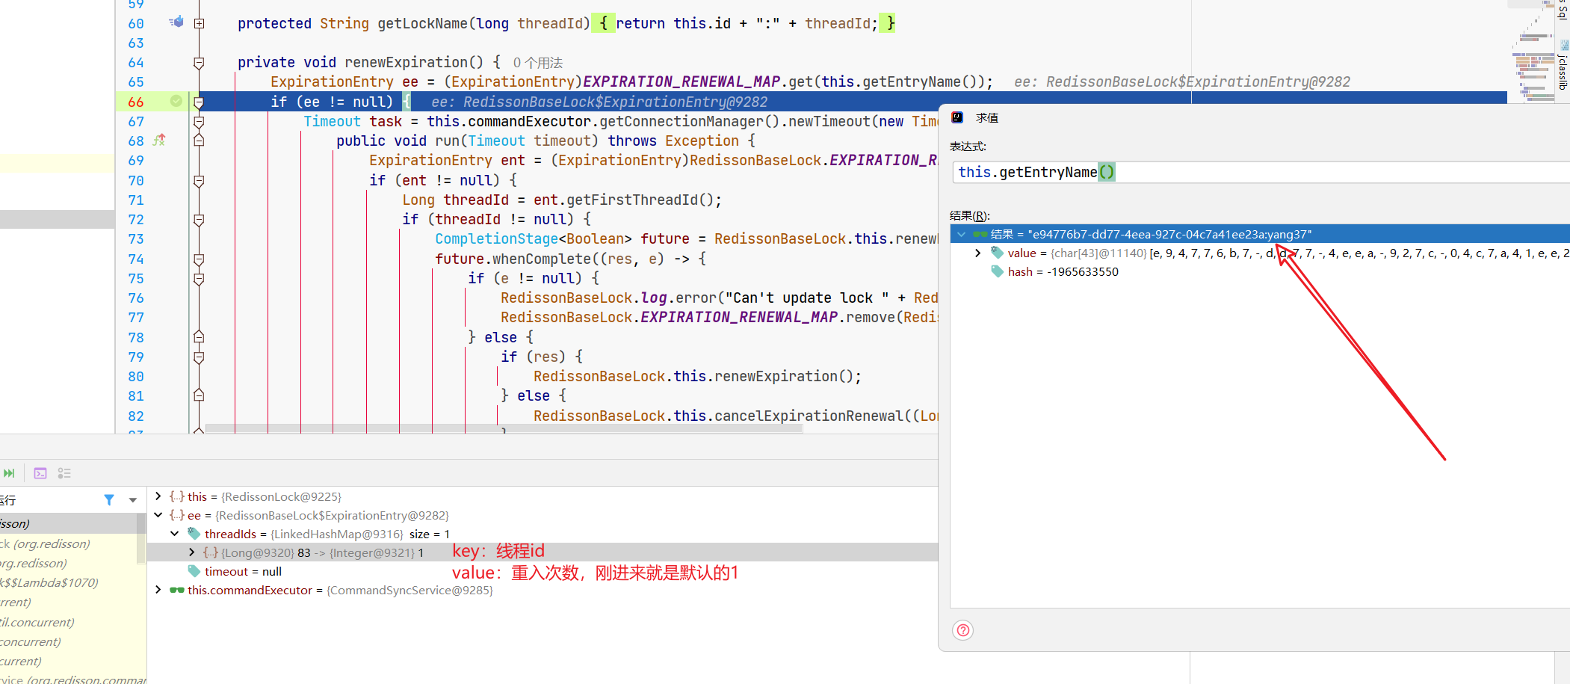Screen dimensions: 1570x684
Task: Click the breakpoint check icon on line 66
Action: [x=176, y=101]
